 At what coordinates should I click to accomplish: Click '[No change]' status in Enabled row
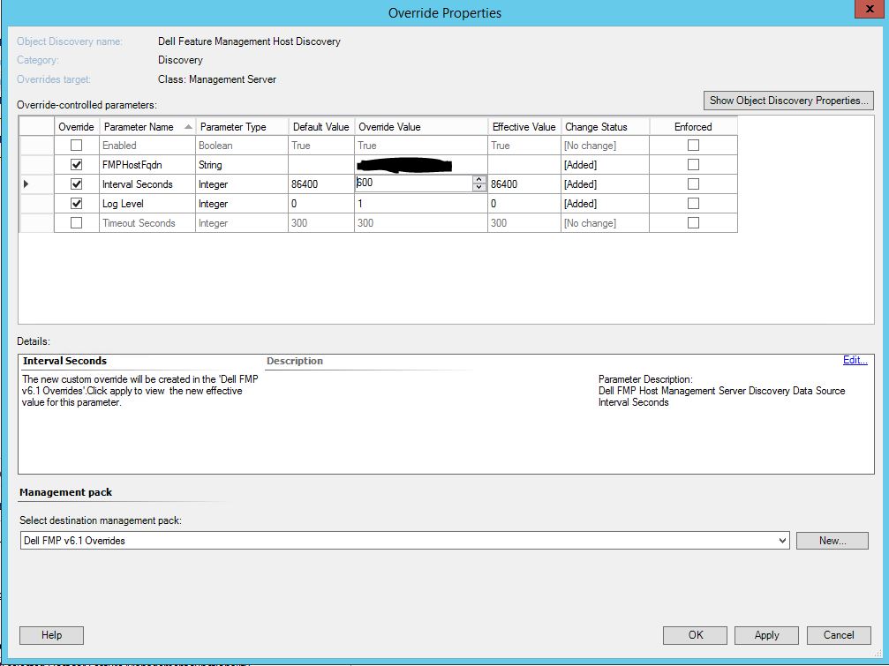point(605,146)
